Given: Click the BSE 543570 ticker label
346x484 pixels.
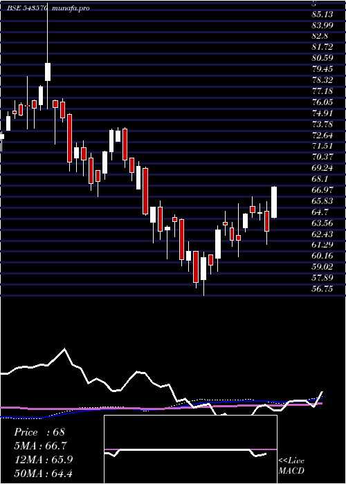Looking at the screenshot, I should pyautogui.click(x=27, y=8).
